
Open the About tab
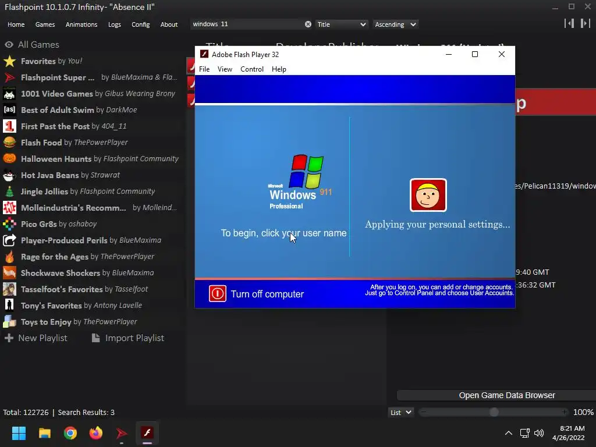click(x=169, y=24)
